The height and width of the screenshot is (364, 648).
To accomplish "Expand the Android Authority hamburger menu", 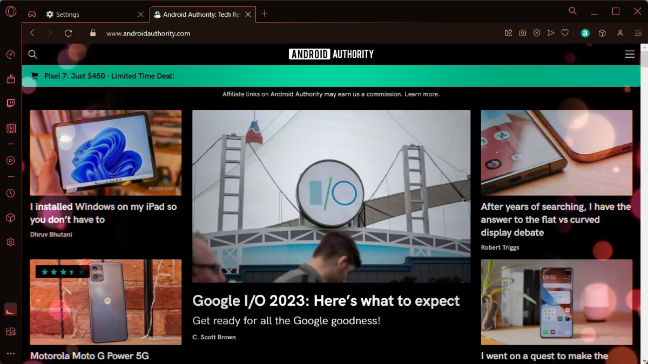I will (630, 54).
